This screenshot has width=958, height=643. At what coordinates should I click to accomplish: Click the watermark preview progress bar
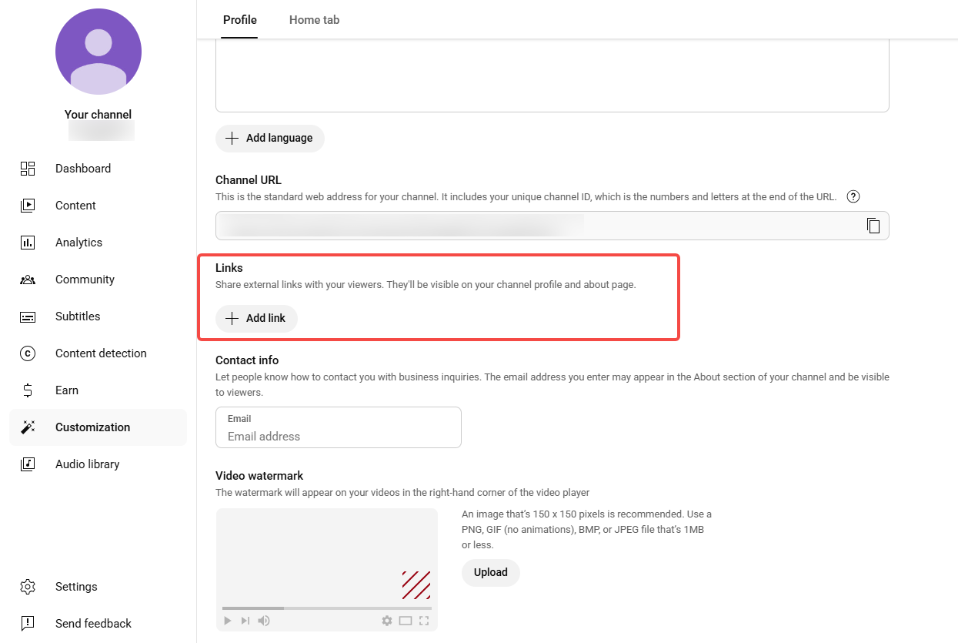pyautogui.click(x=326, y=608)
